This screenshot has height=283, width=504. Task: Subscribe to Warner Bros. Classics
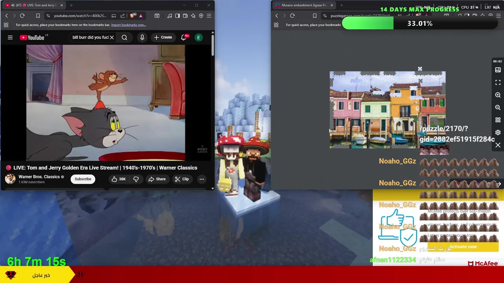tap(83, 179)
